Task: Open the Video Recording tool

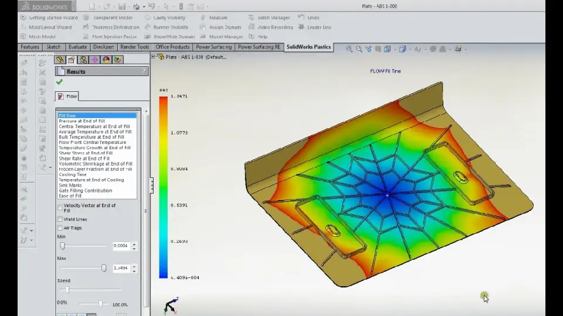Action: [274, 27]
